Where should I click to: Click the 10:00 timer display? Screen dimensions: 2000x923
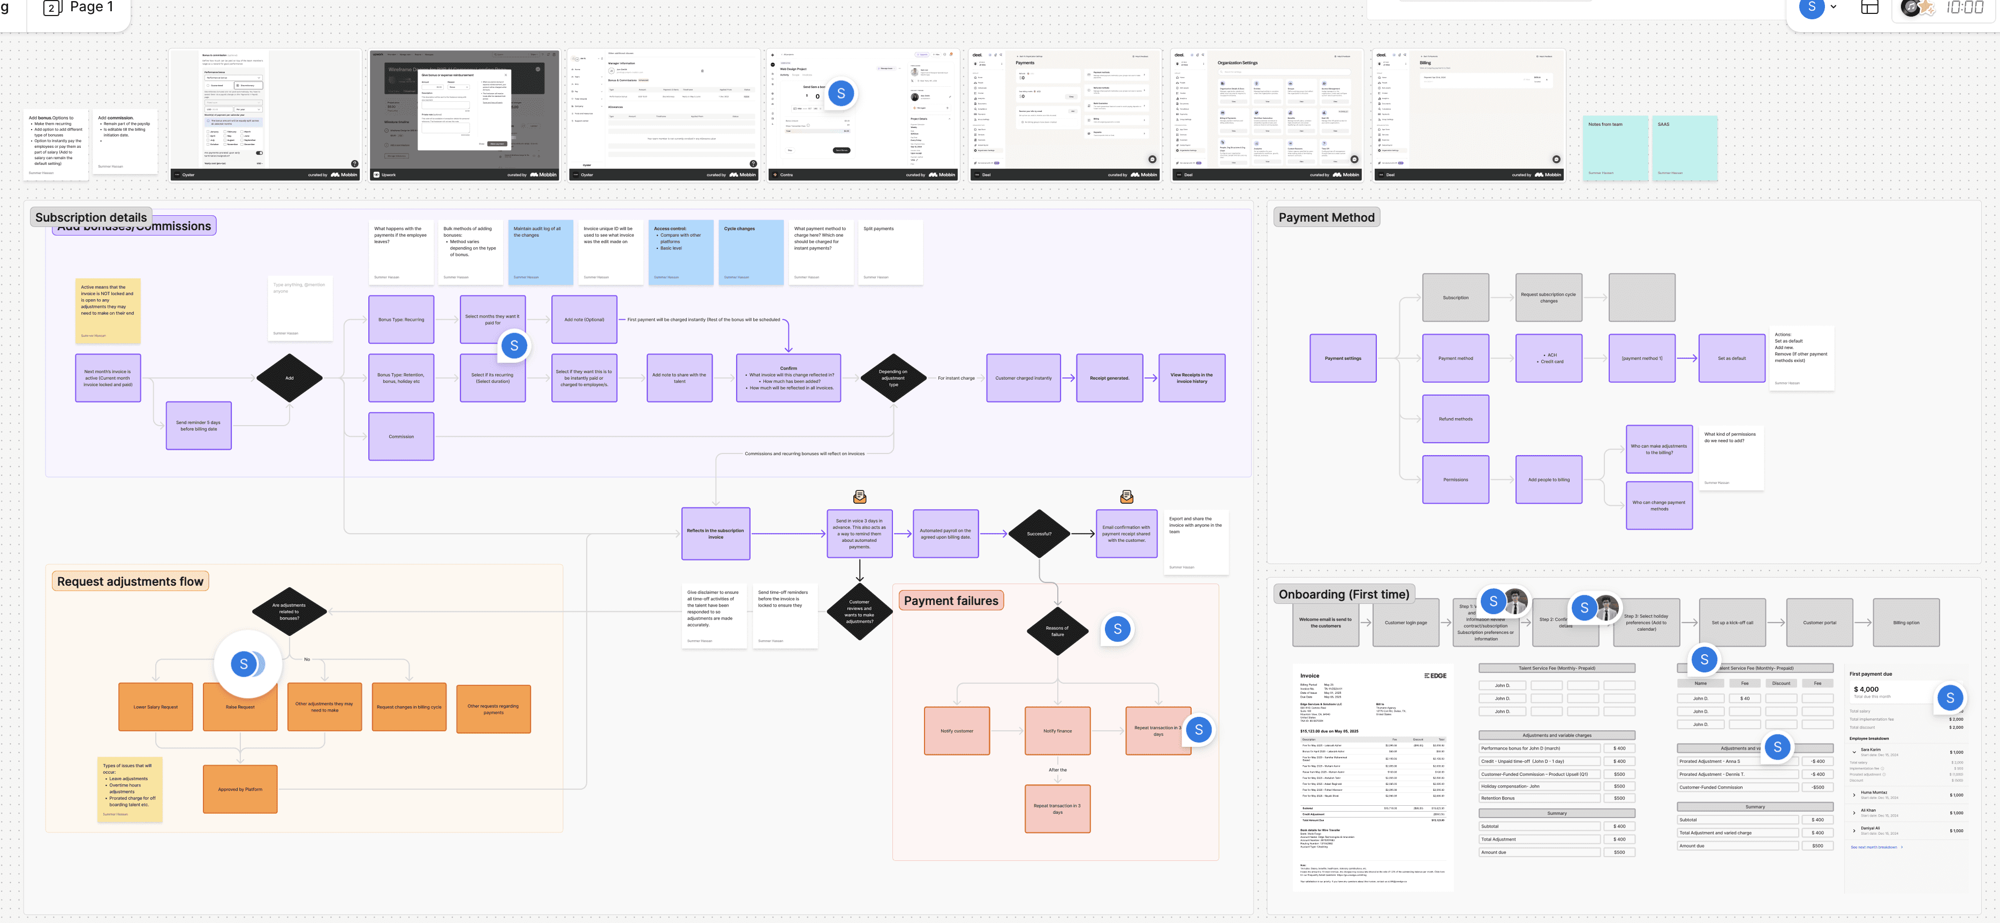click(x=1965, y=7)
